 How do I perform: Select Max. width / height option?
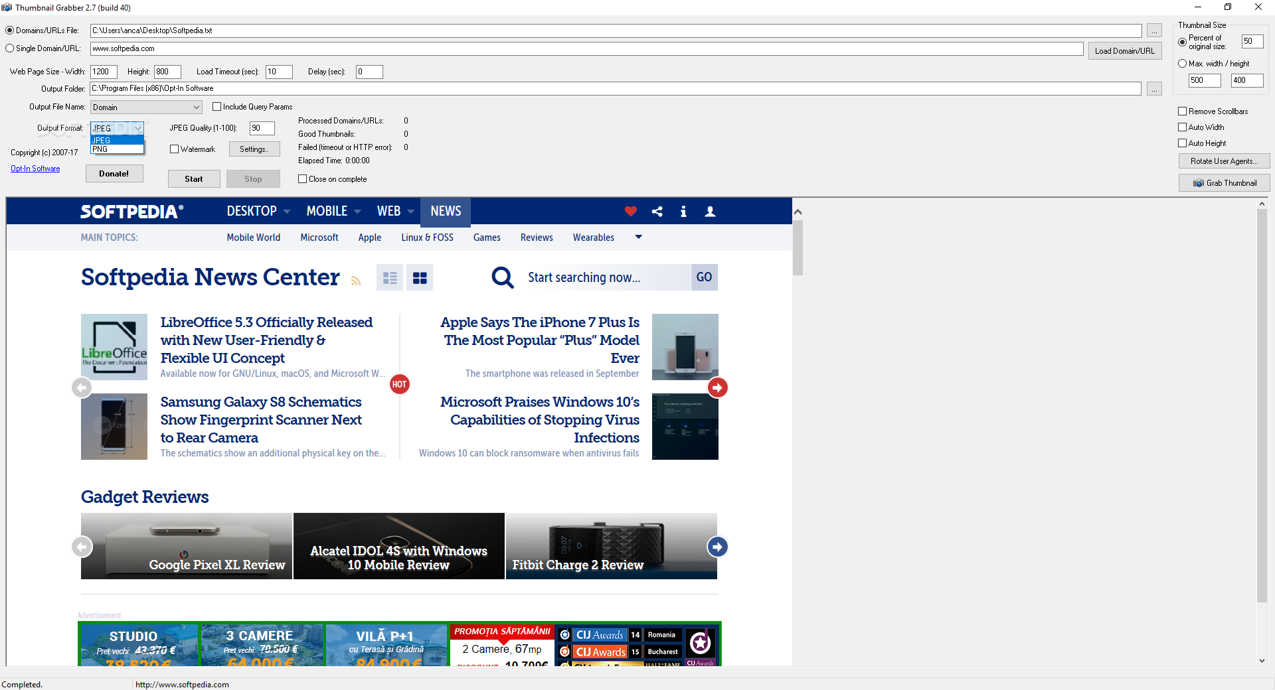(x=1182, y=64)
